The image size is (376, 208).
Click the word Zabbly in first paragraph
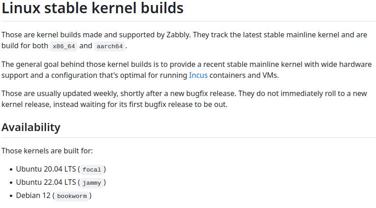(x=178, y=35)
